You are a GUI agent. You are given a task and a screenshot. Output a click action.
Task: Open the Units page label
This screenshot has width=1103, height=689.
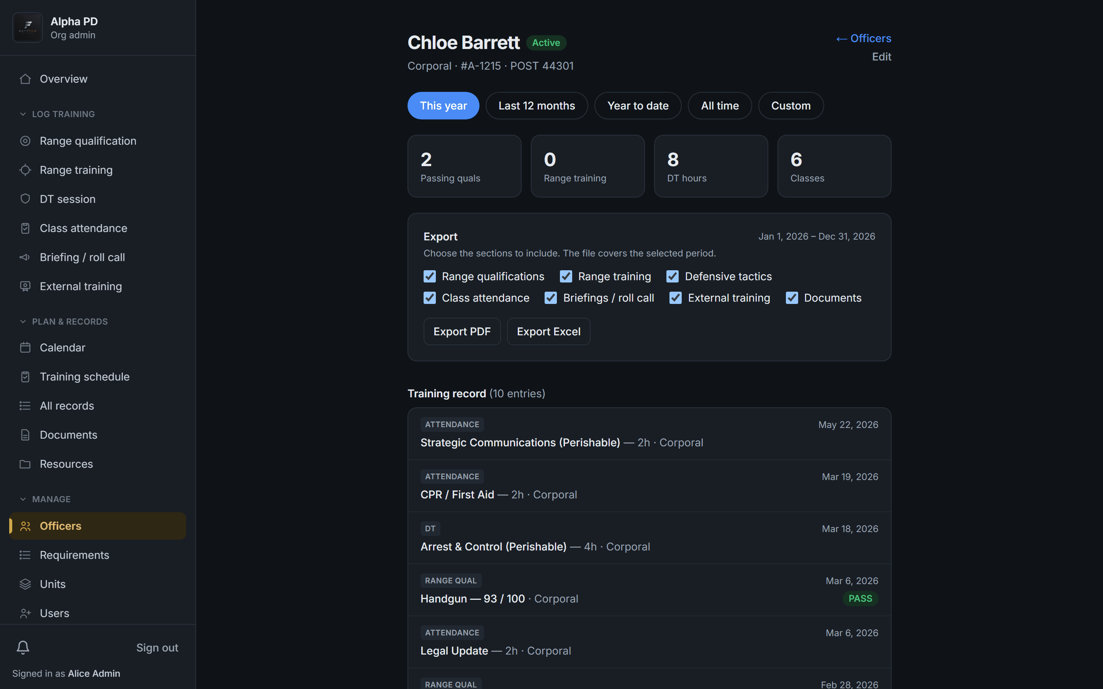pyautogui.click(x=52, y=585)
